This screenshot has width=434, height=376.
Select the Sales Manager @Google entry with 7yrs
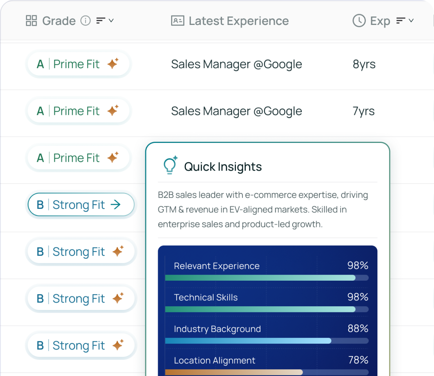(237, 111)
